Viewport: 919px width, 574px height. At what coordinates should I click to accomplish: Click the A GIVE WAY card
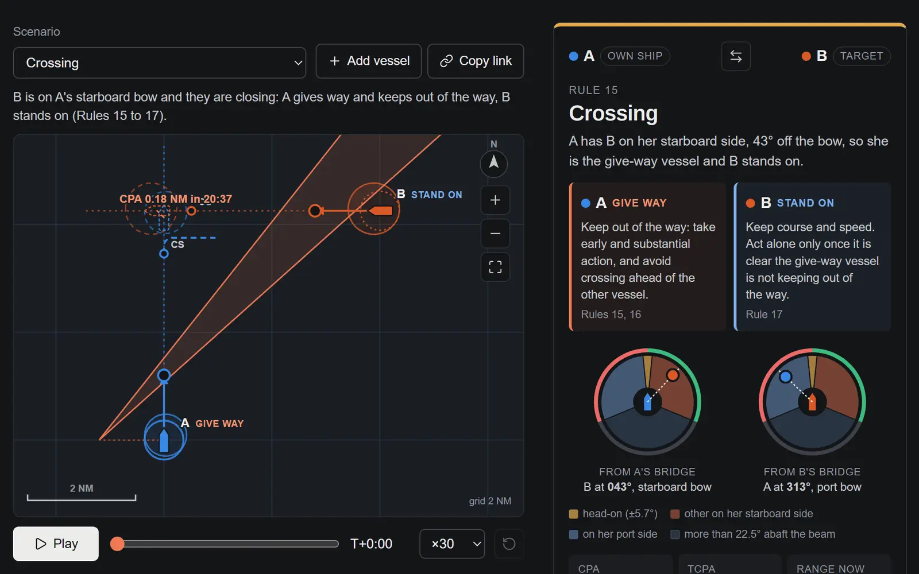coord(647,257)
